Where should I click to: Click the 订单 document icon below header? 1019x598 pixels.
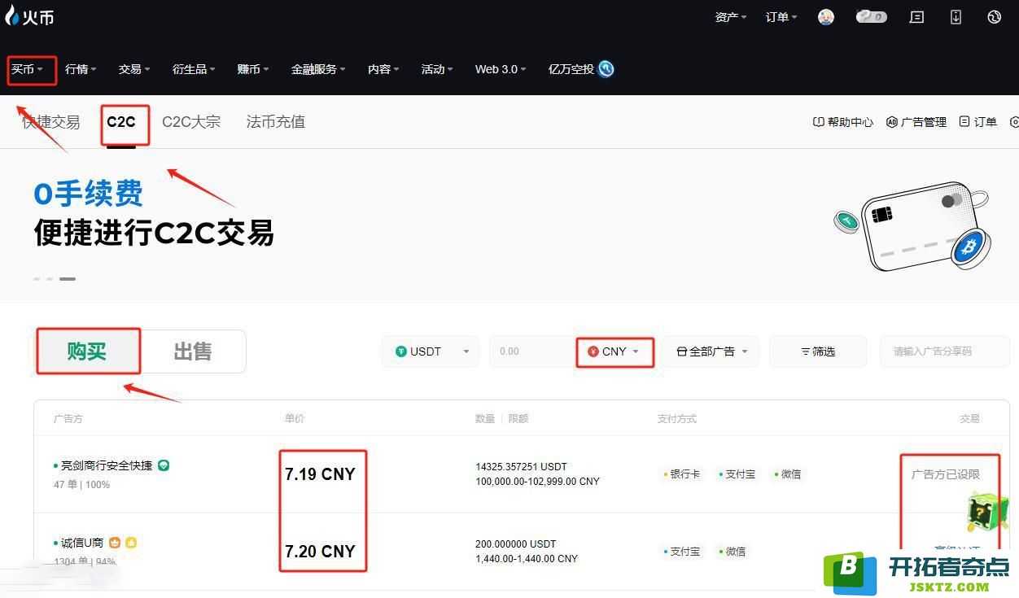pos(964,121)
